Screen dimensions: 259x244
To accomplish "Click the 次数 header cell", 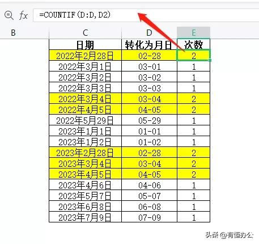I will 193,44.
